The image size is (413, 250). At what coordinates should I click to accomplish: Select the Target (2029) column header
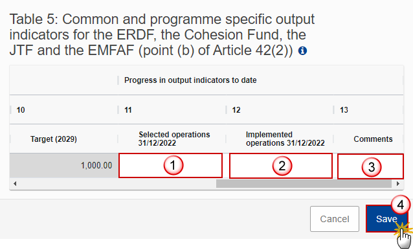click(x=54, y=139)
